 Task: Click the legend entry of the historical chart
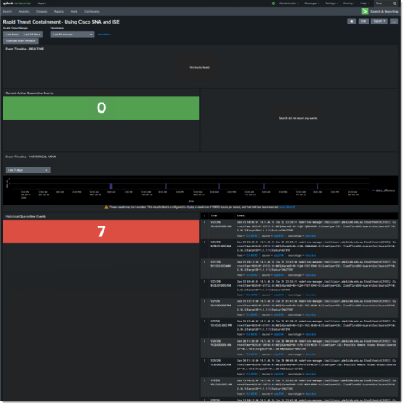click(383, 190)
